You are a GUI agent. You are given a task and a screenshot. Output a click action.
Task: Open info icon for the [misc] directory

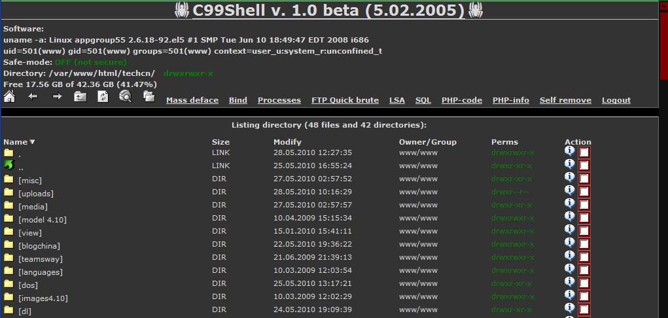(569, 177)
